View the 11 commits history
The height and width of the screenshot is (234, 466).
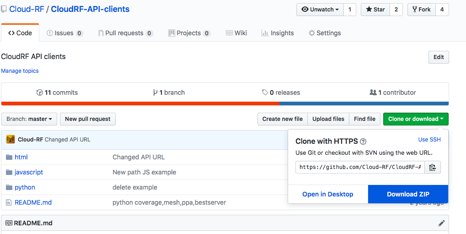57,93
